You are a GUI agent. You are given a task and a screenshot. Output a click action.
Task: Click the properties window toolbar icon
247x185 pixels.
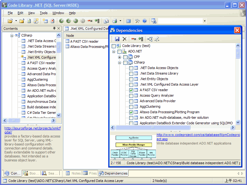click(128, 21)
